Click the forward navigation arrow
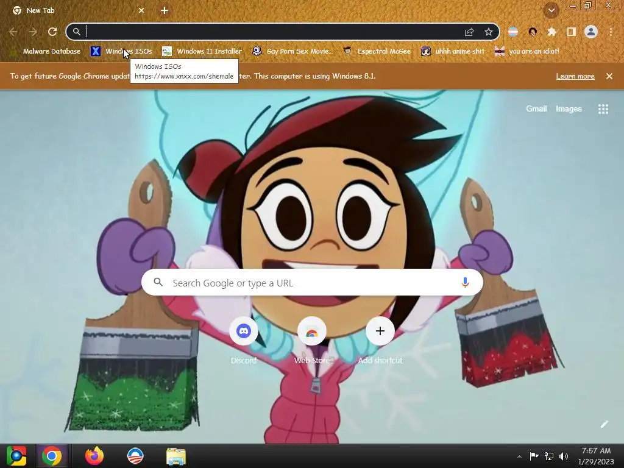 coord(33,32)
